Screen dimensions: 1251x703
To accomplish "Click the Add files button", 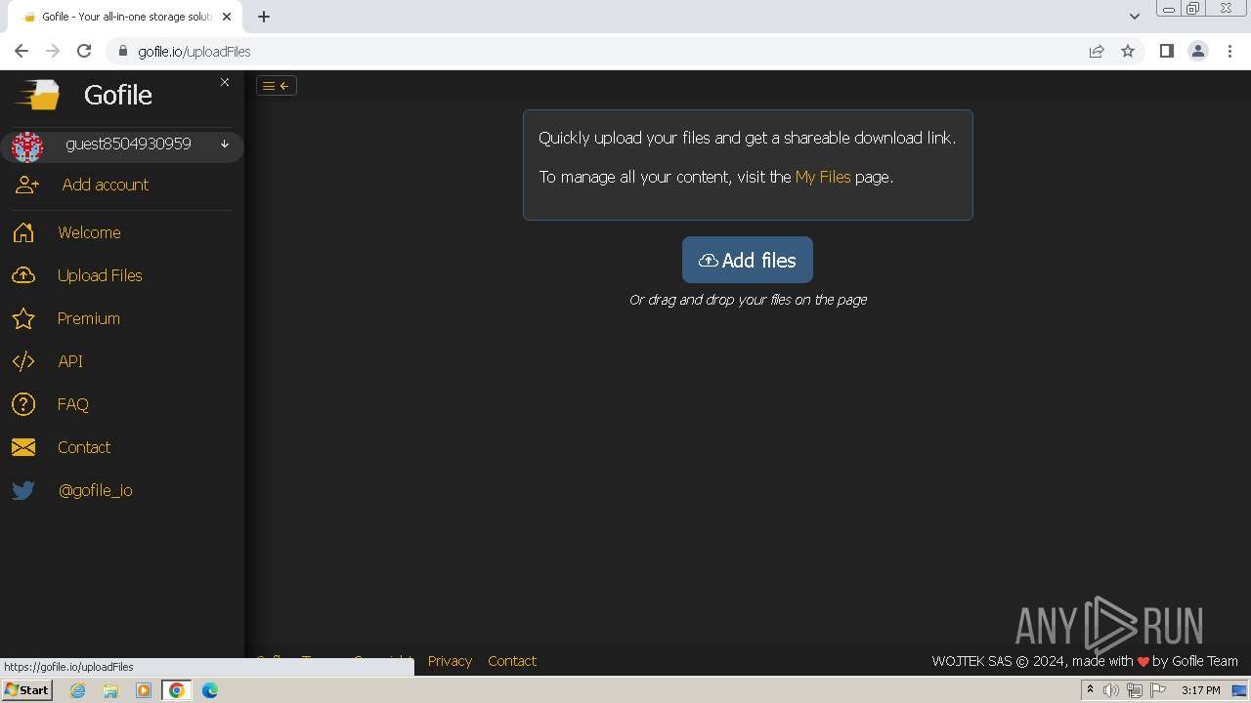I will tap(748, 260).
